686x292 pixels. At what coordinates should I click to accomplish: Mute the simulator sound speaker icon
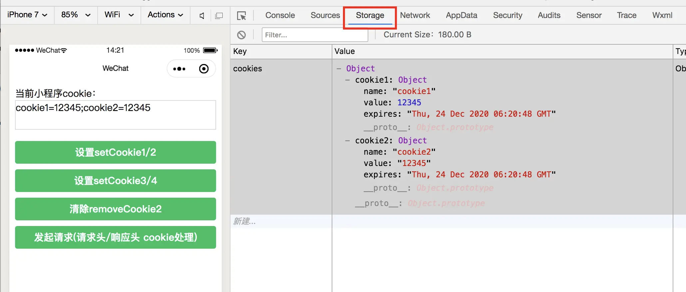[x=202, y=16]
